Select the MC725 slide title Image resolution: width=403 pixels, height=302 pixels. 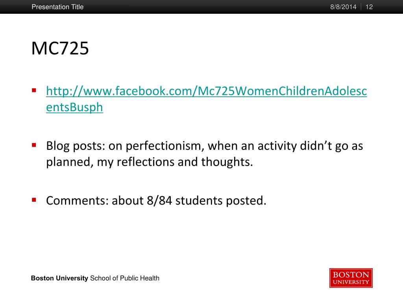pos(60,49)
